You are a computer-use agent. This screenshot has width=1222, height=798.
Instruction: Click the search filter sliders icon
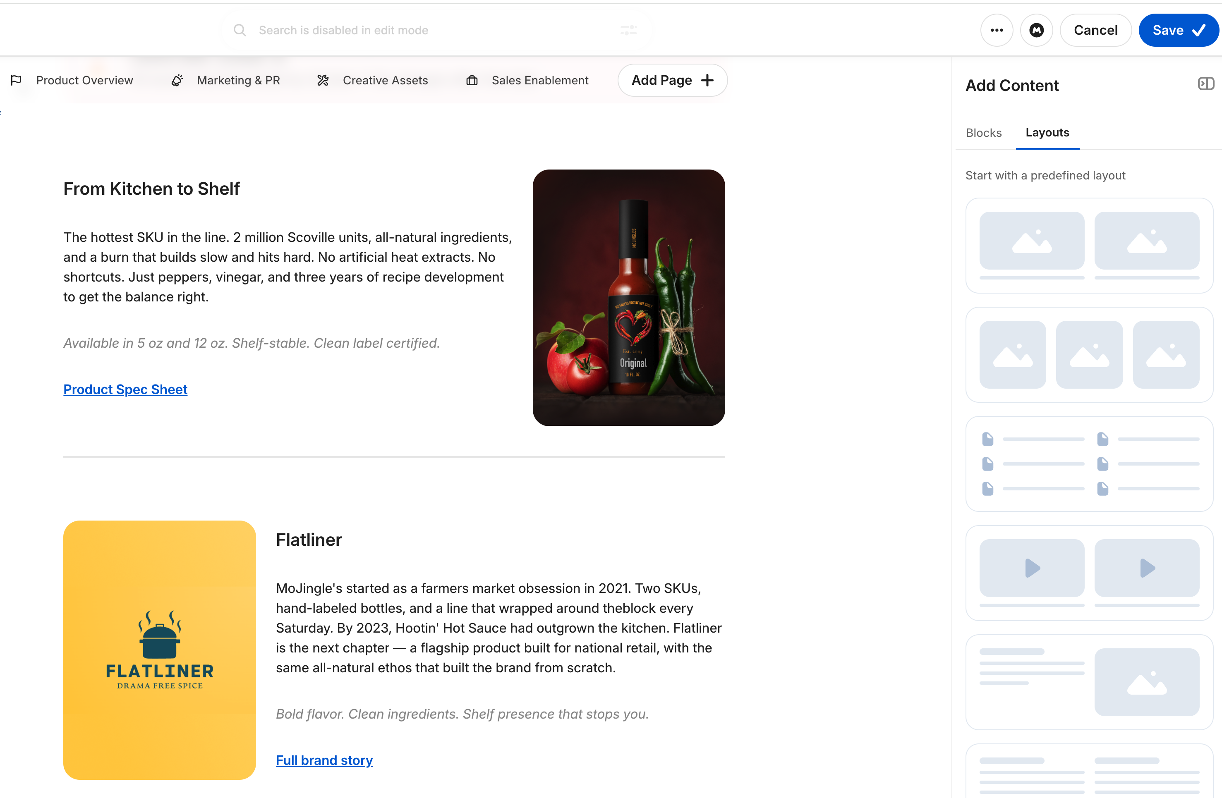coord(628,30)
